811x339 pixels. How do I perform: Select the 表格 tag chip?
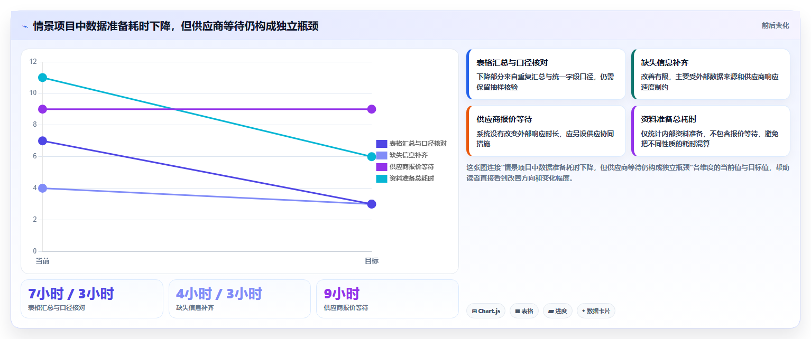tap(524, 311)
